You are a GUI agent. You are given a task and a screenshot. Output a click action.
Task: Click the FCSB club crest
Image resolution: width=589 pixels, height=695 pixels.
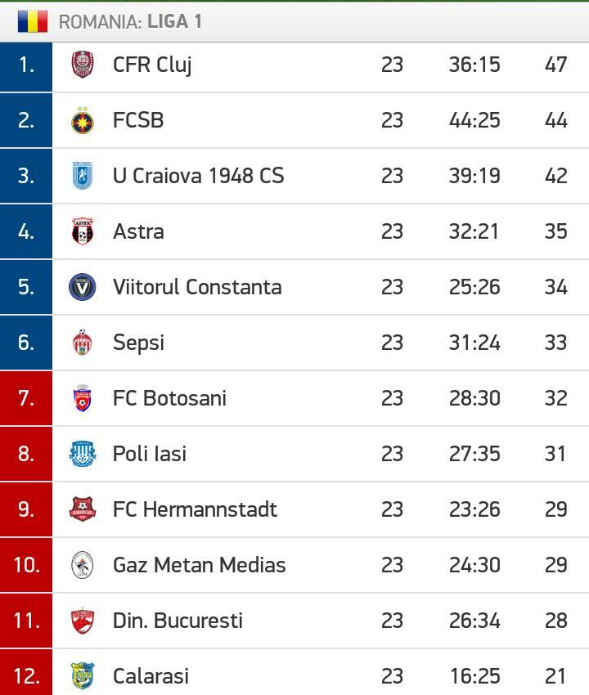point(83,120)
